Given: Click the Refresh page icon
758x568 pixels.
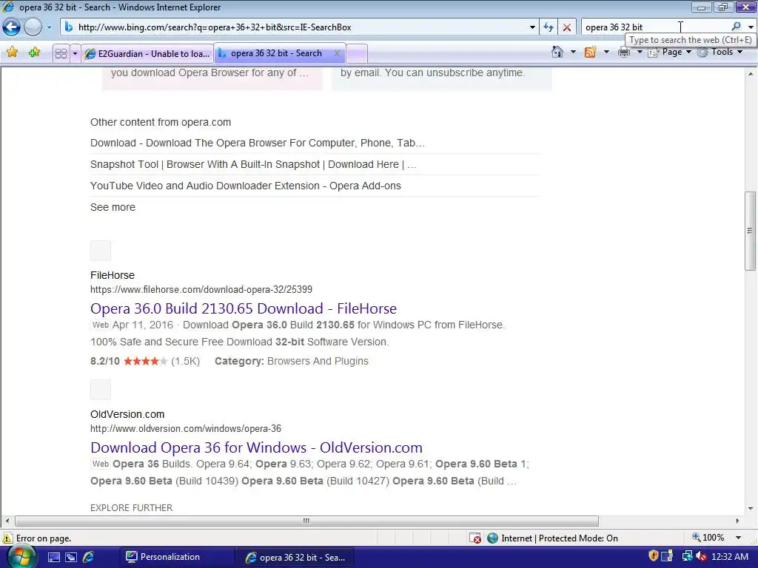Looking at the screenshot, I should (x=549, y=27).
